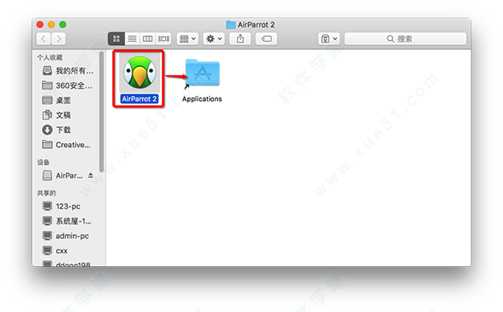Switch to Cover Flow view
Image resolution: width=503 pixels, height=312 pixels.
(163, 38)
